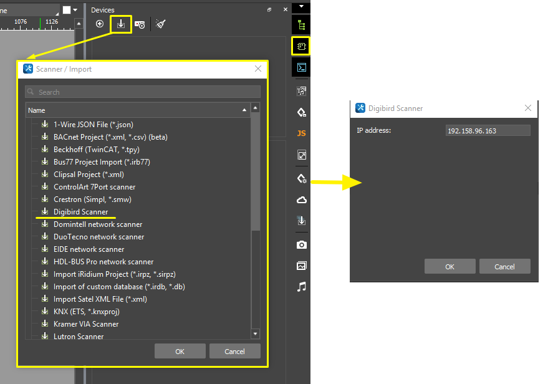Click the add device plus icon
Screen dimensions: 548x384
pos(100,24)
